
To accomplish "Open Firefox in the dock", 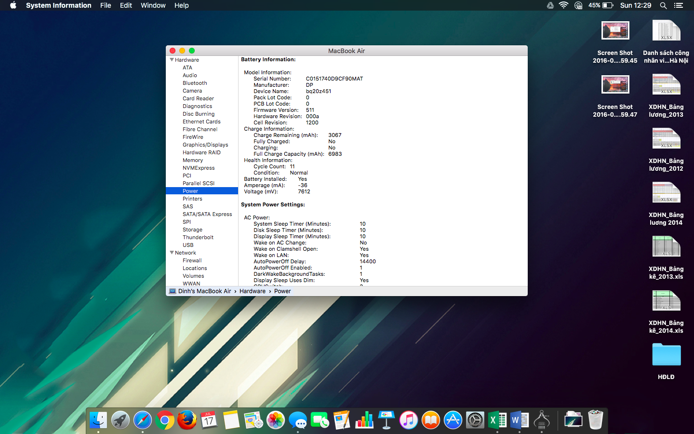I will (187, 420).
